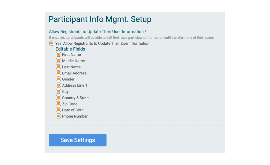Screen dimensions: 270x165
Task: Toggle the First Name checkbox
Action: (58, 54)
